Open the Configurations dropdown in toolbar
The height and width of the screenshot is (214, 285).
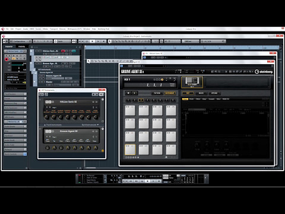click(x=21, y=41)
